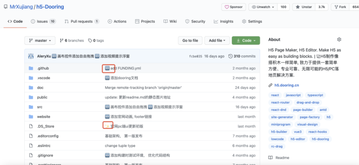Screen dimensions: 359x165
Task: Open commit hash fcbe035
Action: (195, 56)
